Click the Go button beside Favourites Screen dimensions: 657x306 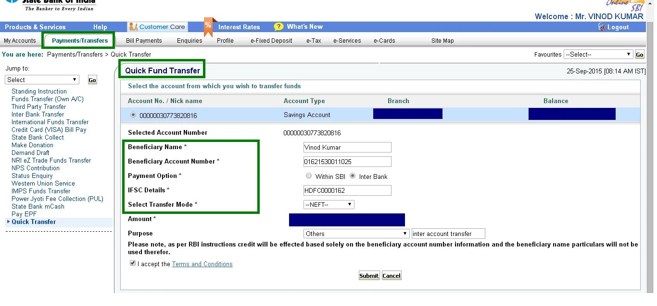point(640,54)
